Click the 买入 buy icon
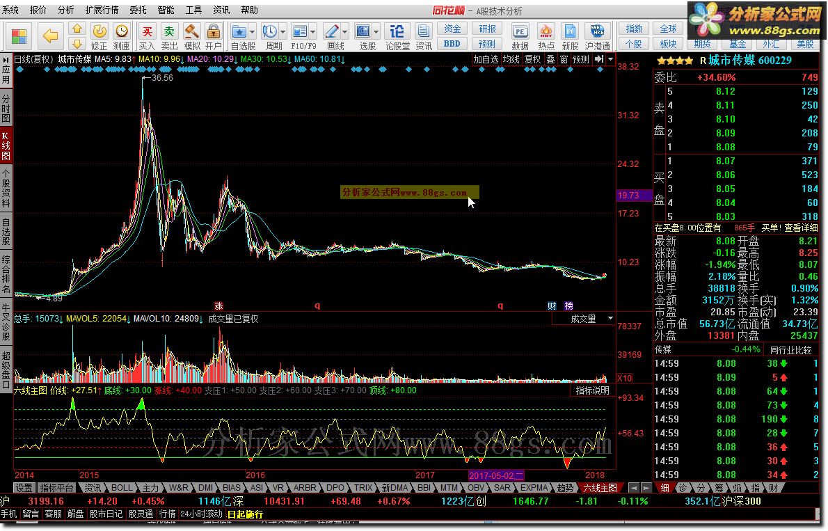This screenshot has width=828, height=531. coord(148,36)
